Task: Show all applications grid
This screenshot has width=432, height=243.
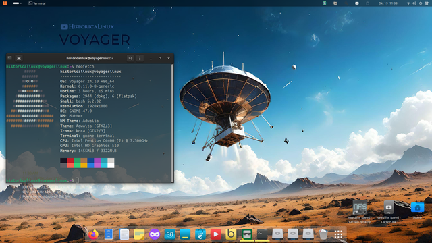Action: point(338,234)
